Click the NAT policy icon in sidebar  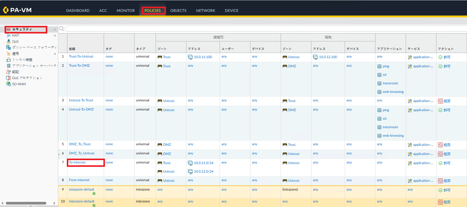pos(9,36)
